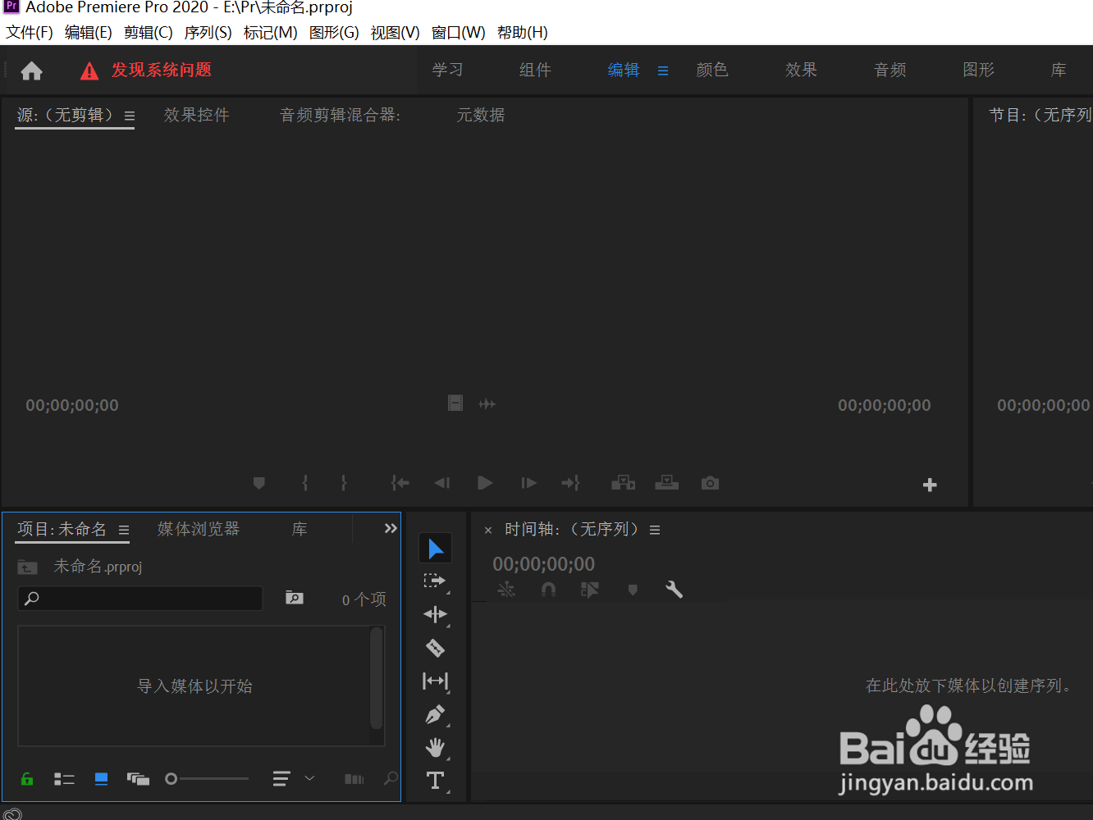Switch to 学习 workspace

point(448,71)
